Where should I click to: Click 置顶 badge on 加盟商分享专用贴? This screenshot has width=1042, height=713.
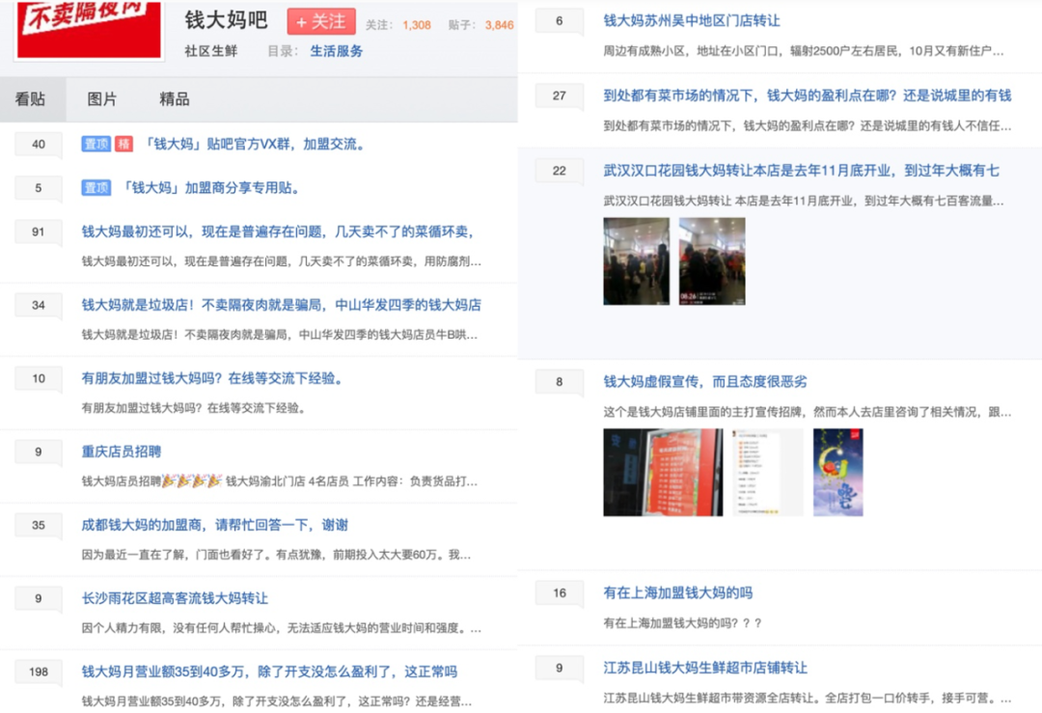96,188
